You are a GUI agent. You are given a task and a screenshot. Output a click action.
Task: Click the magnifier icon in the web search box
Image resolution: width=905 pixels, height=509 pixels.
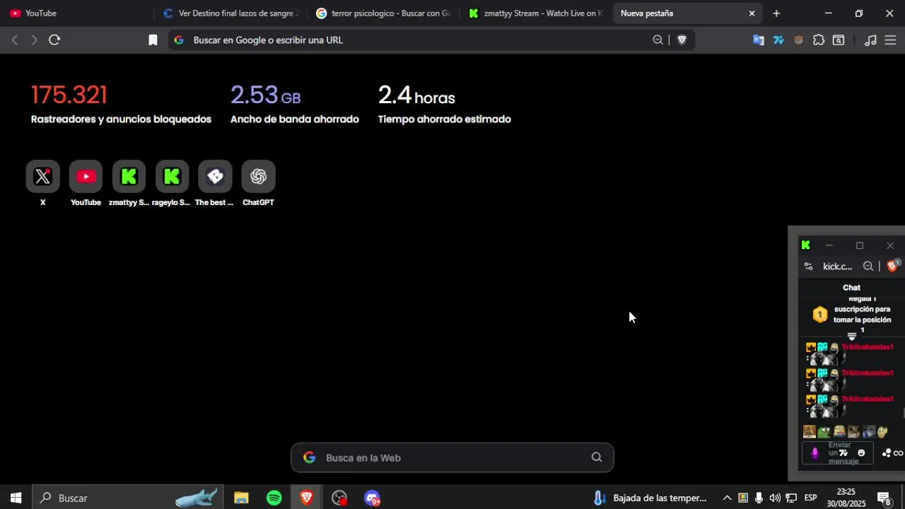click(597, 457)
